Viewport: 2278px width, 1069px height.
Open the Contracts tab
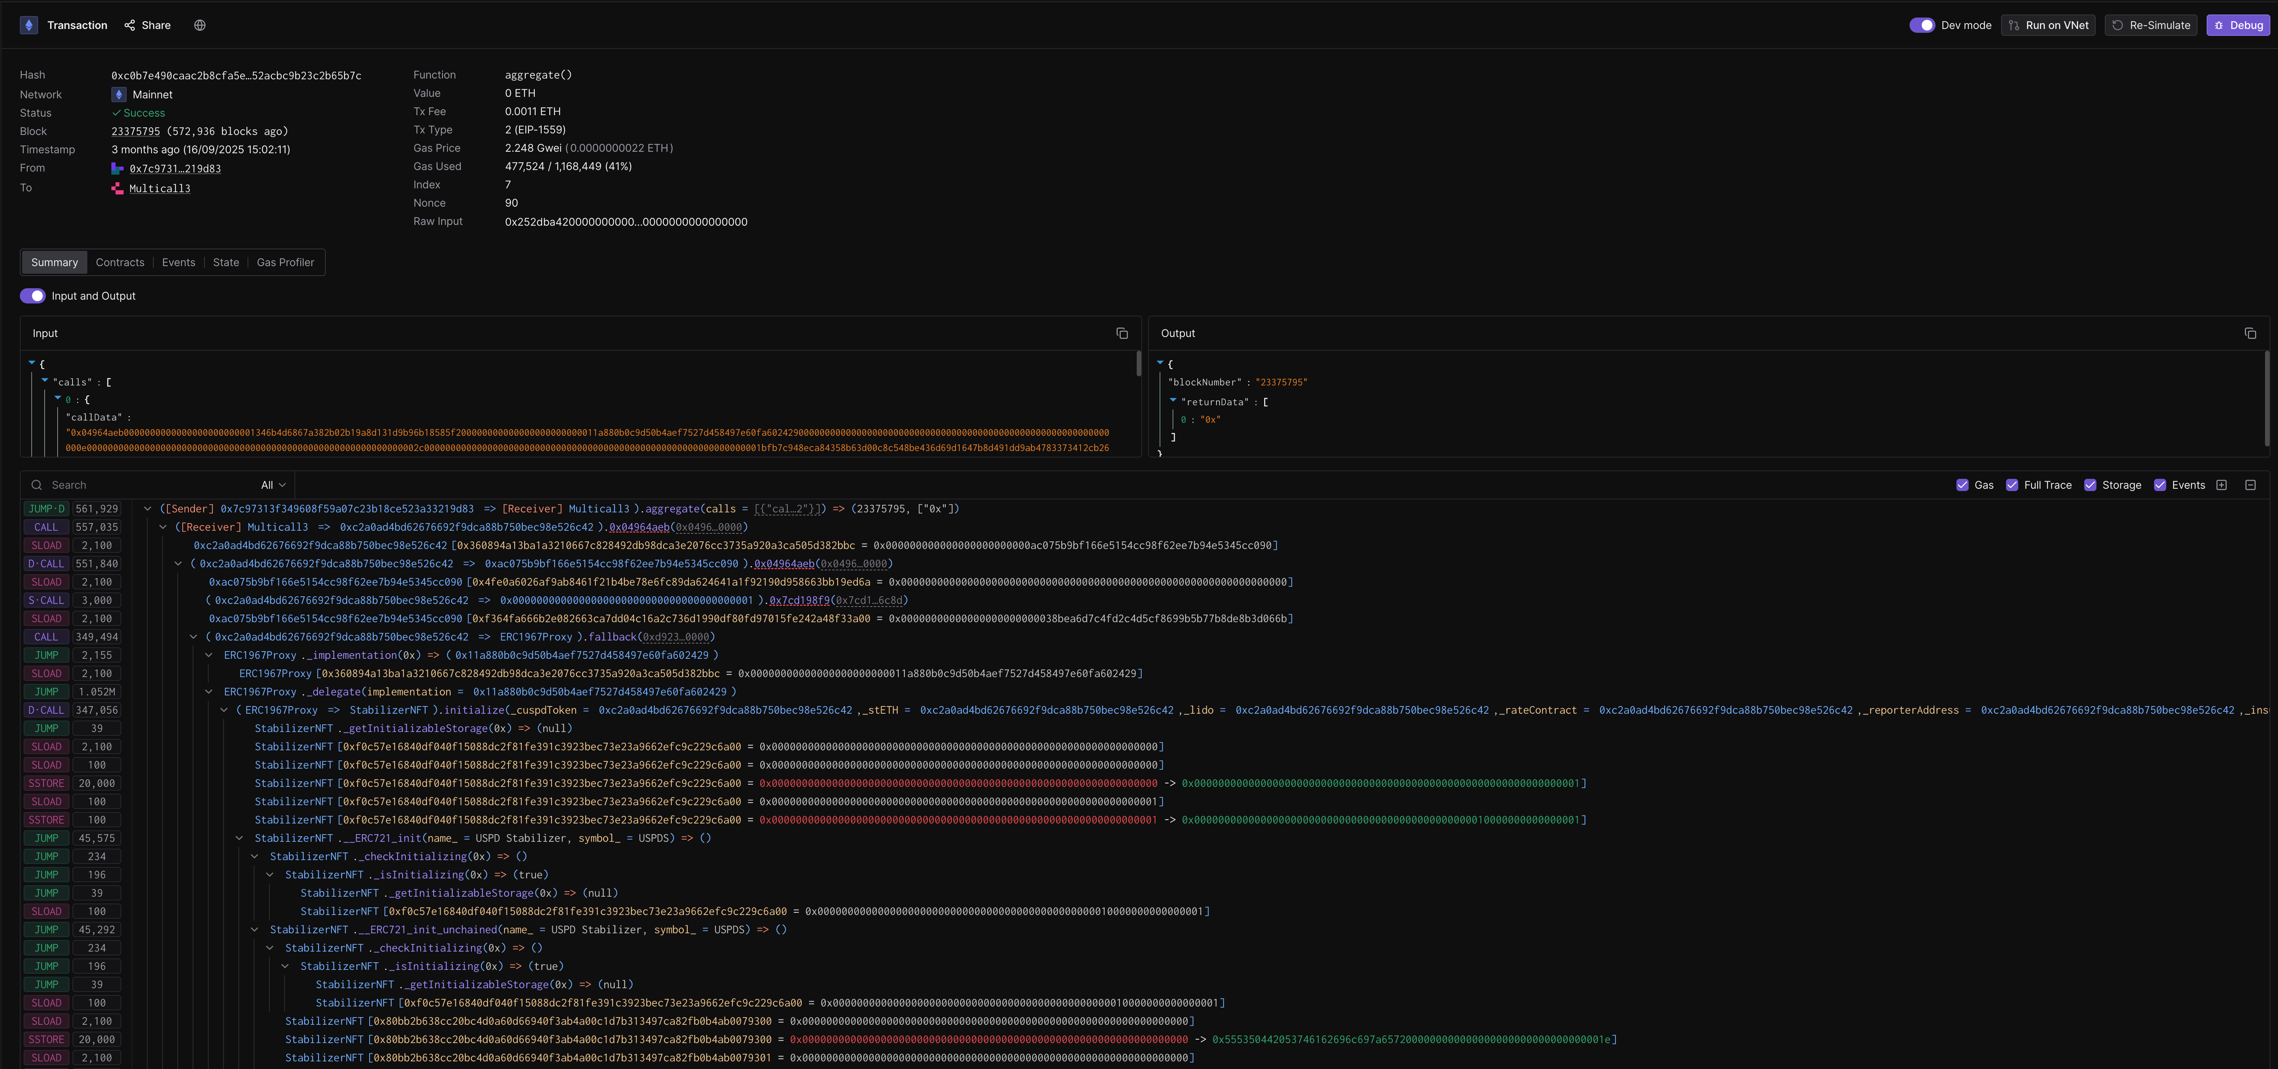(119, 262)
